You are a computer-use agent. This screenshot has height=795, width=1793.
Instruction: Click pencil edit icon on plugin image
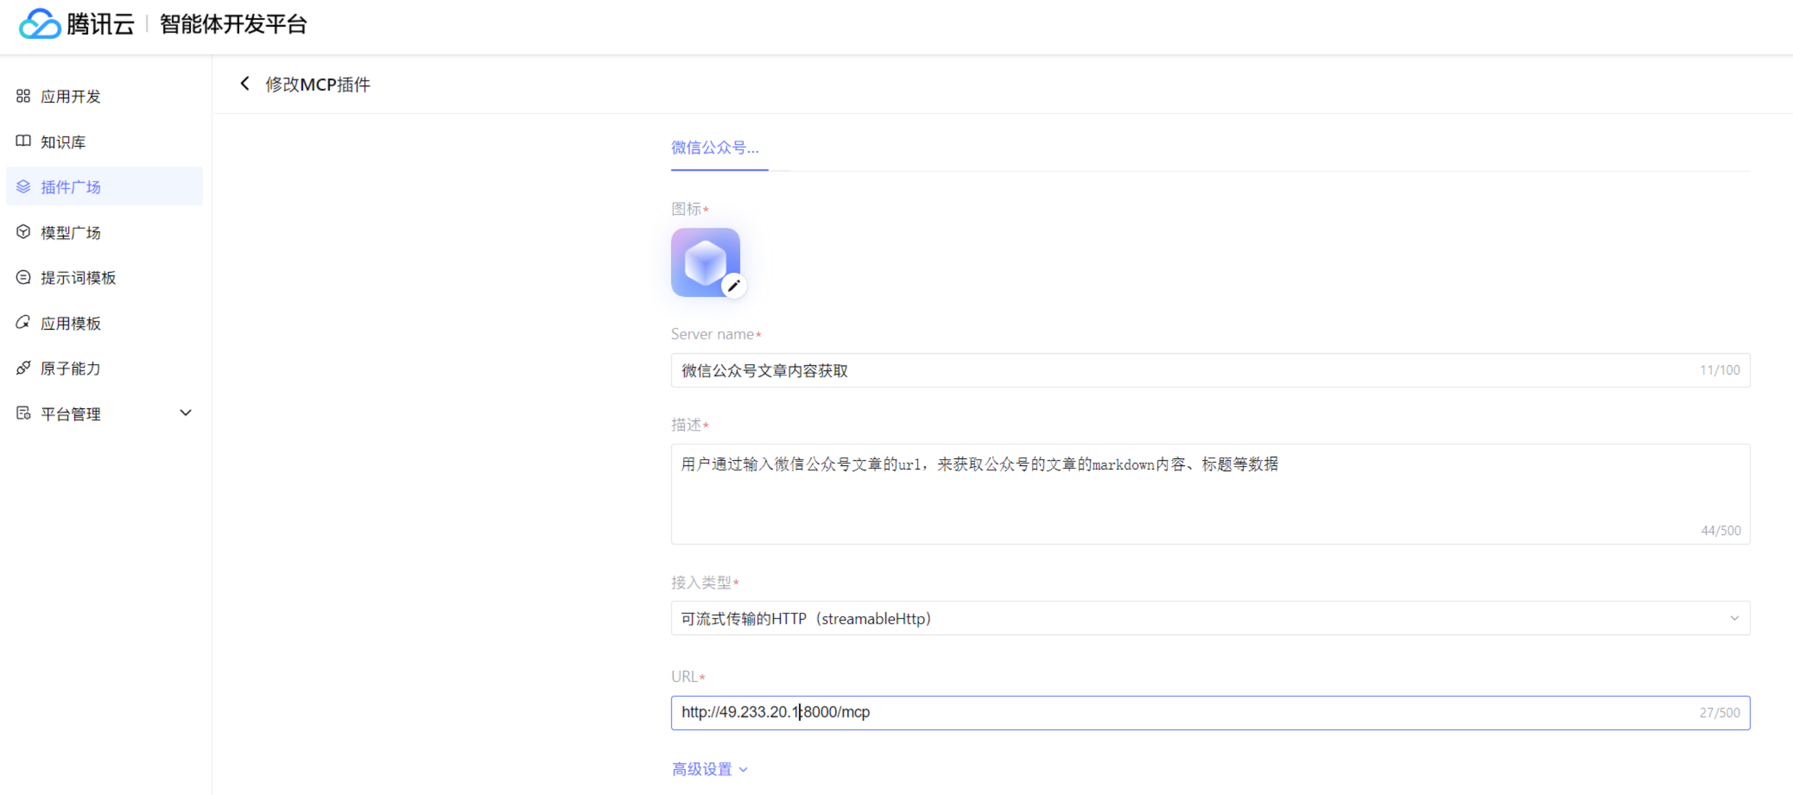tap(734, 285)
